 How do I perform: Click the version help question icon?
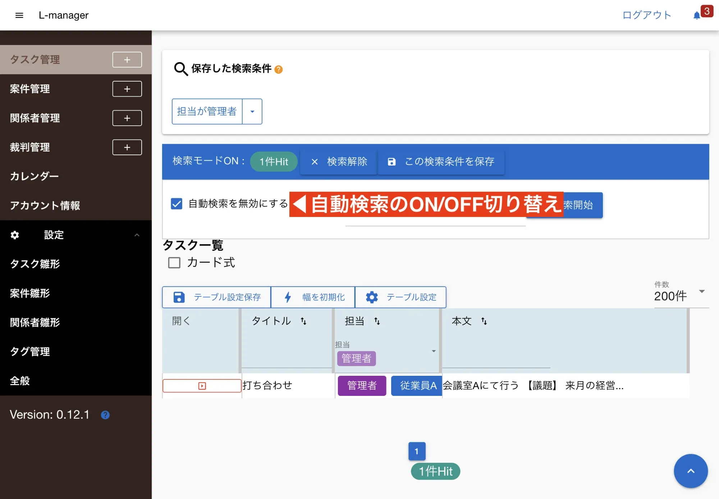[x=105, y=415]
